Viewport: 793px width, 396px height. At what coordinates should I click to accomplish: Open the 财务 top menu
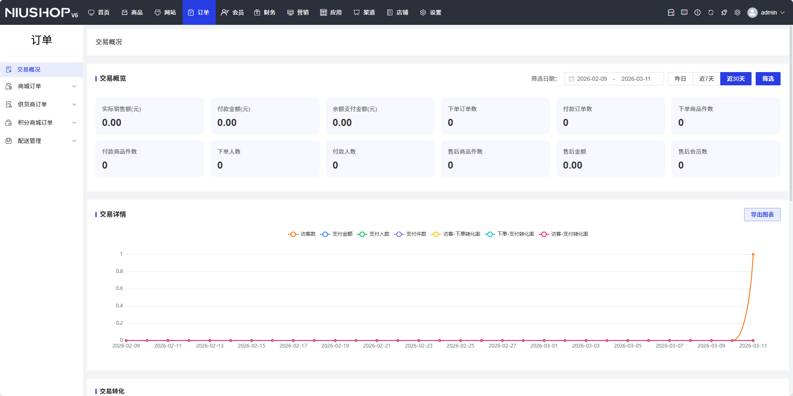[x=265, y=12]
